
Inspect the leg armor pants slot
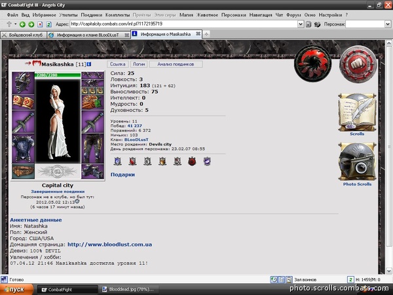tap(92, 149)
